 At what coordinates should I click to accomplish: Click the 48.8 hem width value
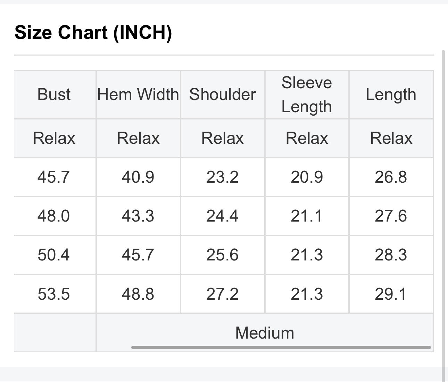(x=138, y=294)
